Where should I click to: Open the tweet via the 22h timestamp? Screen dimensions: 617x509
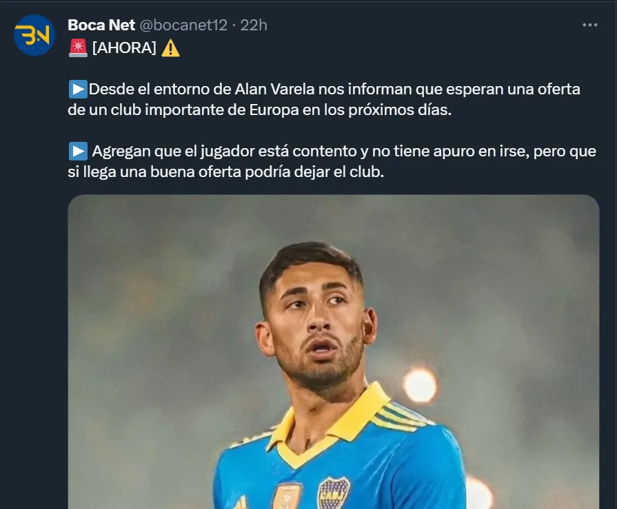pos(254,25)
